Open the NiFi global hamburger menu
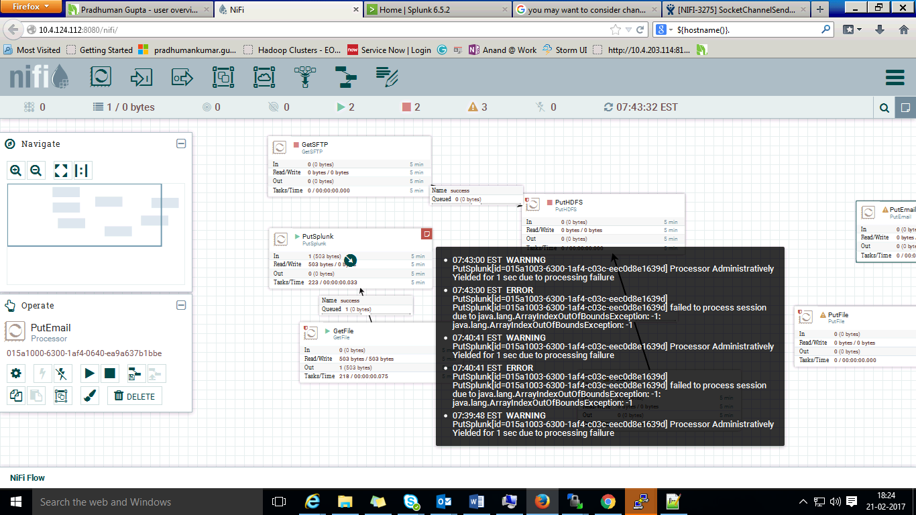 pos(895,78)
